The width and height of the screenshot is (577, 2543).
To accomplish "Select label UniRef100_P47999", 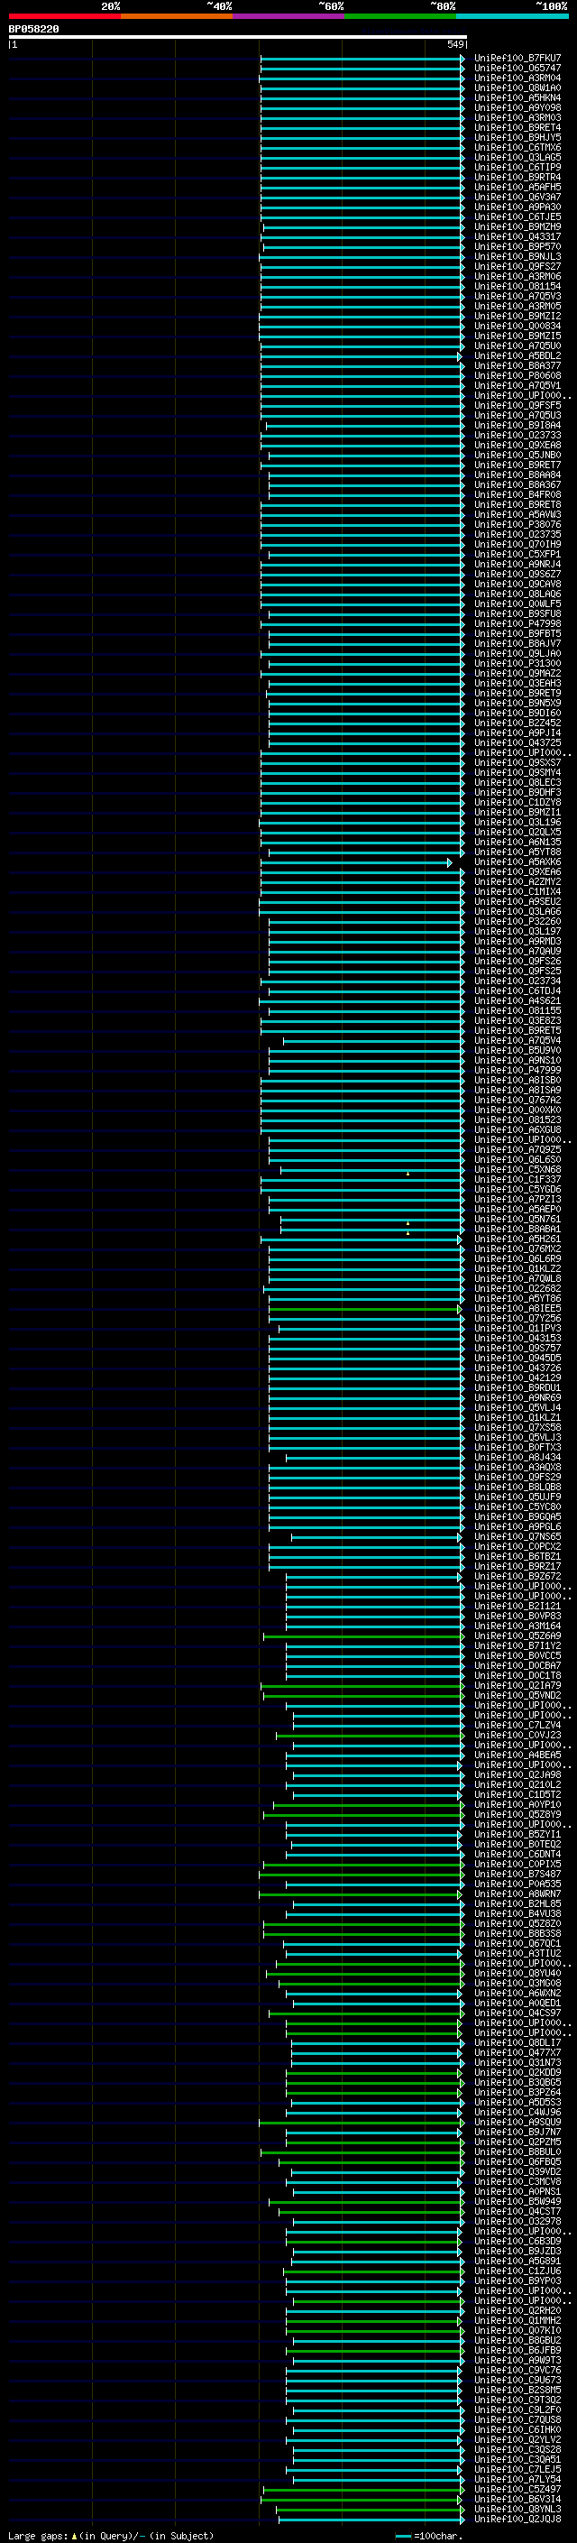I will 517,1070.
